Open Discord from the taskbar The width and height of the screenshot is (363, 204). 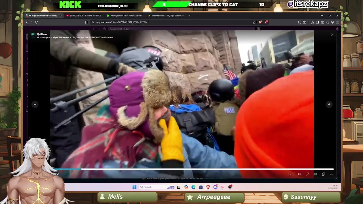[x=215, y=187]
